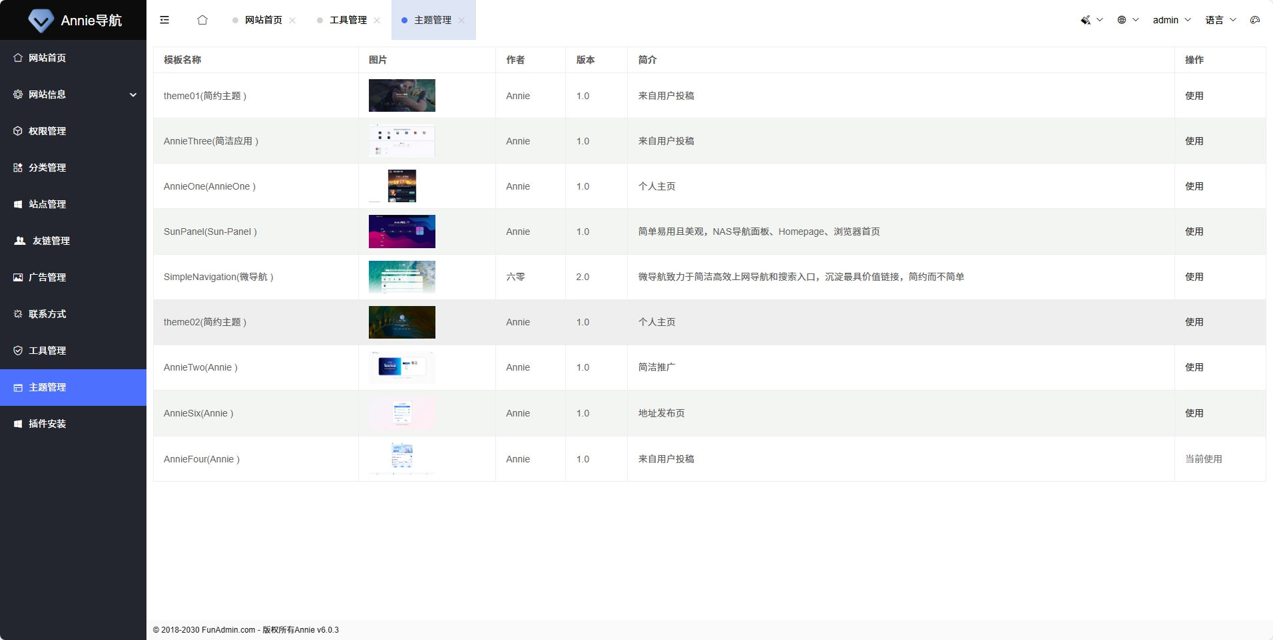The height and width of the screenshot is (640, 1273).
Task: Click the globe language icon in the header
Action: pos(1122,19)
